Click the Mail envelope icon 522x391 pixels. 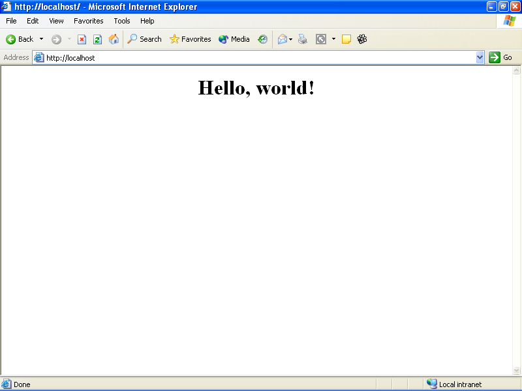pyautogui.click(x=283, y=40)
